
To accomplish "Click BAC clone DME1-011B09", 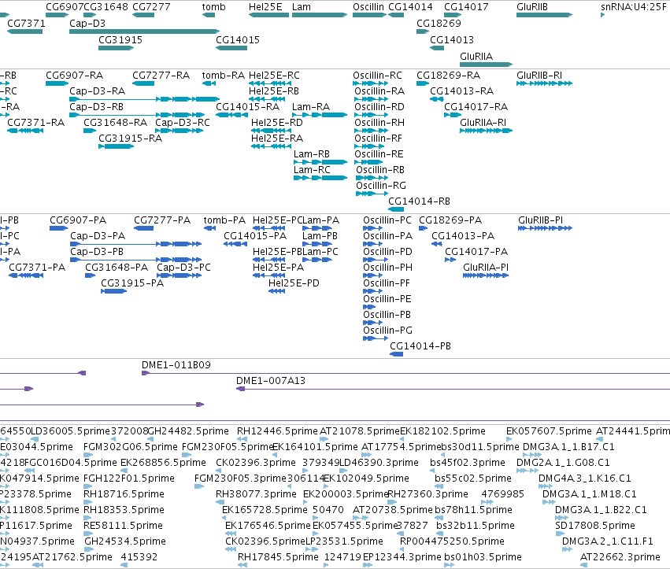I will tap(406, 373).
